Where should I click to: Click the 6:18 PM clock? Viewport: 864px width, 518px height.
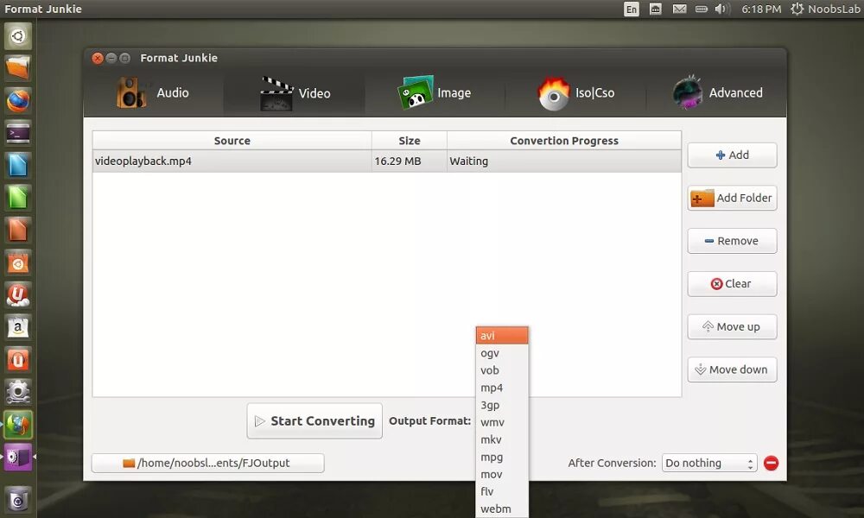tap(761, 9)
